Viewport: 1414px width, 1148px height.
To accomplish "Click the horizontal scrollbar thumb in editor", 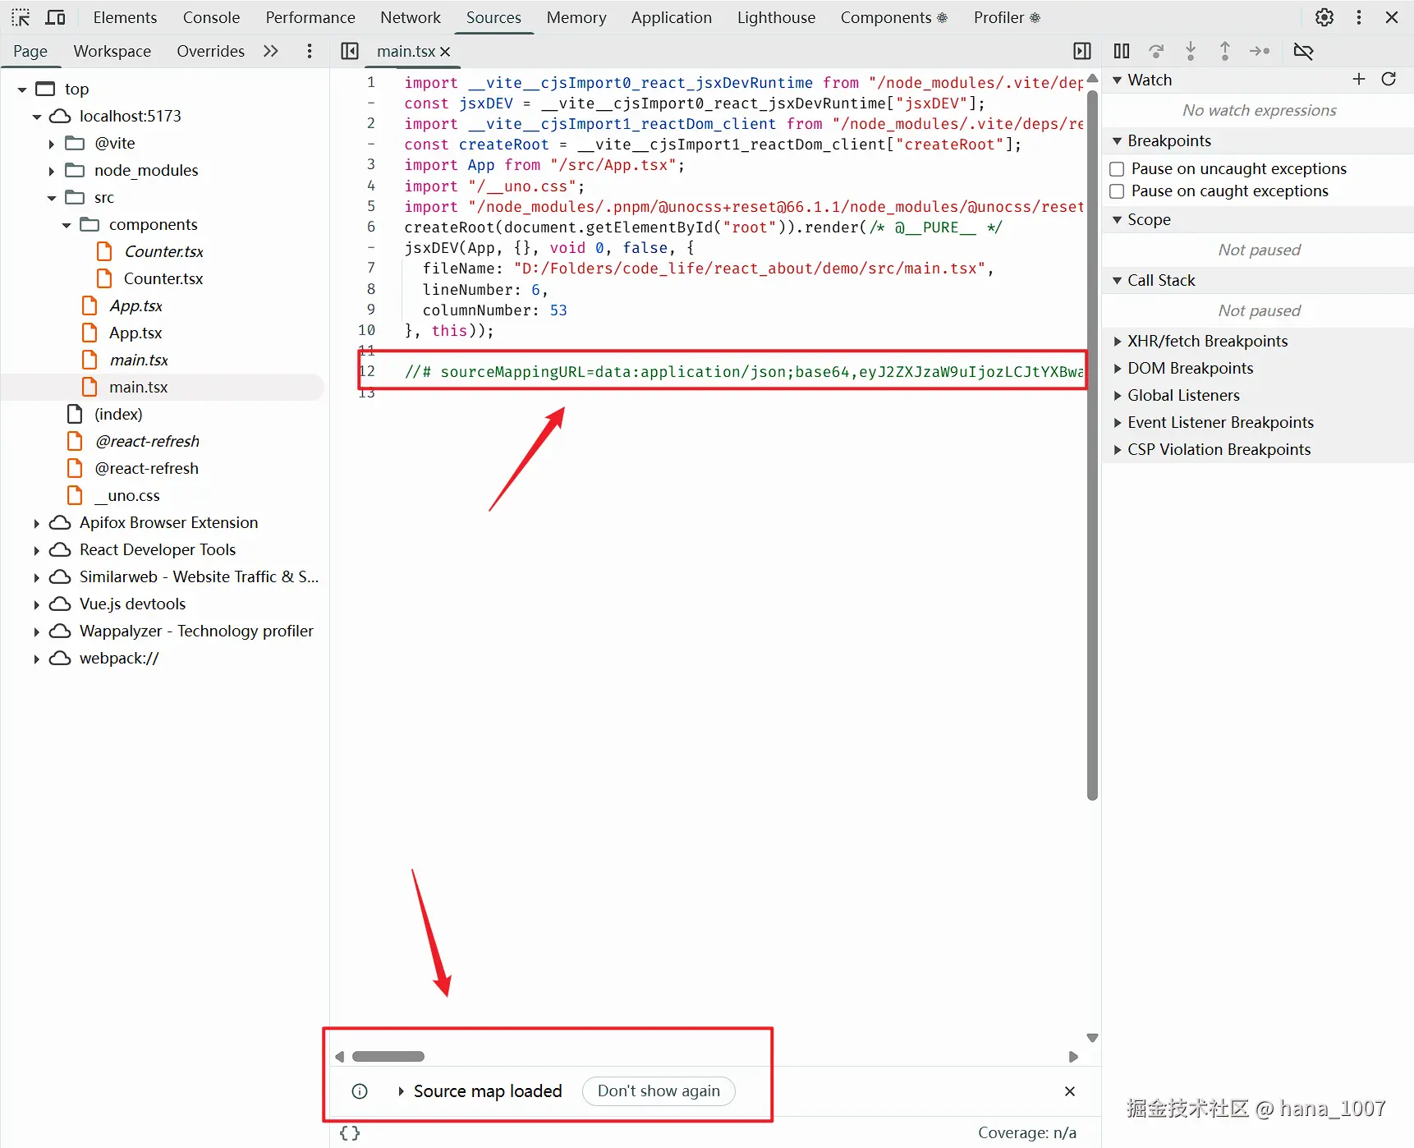I will (388, 1057).
